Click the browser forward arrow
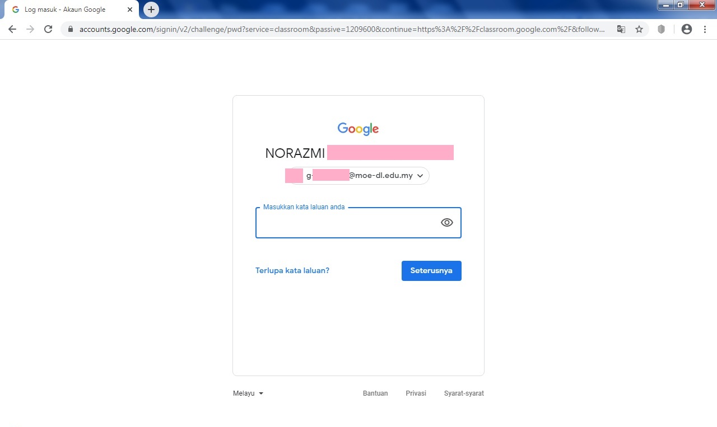 (x=30, y=29)
